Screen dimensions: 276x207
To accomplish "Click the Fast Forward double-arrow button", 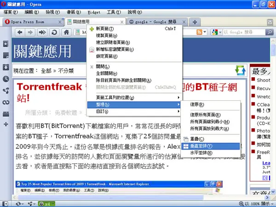I will [42, 32].
